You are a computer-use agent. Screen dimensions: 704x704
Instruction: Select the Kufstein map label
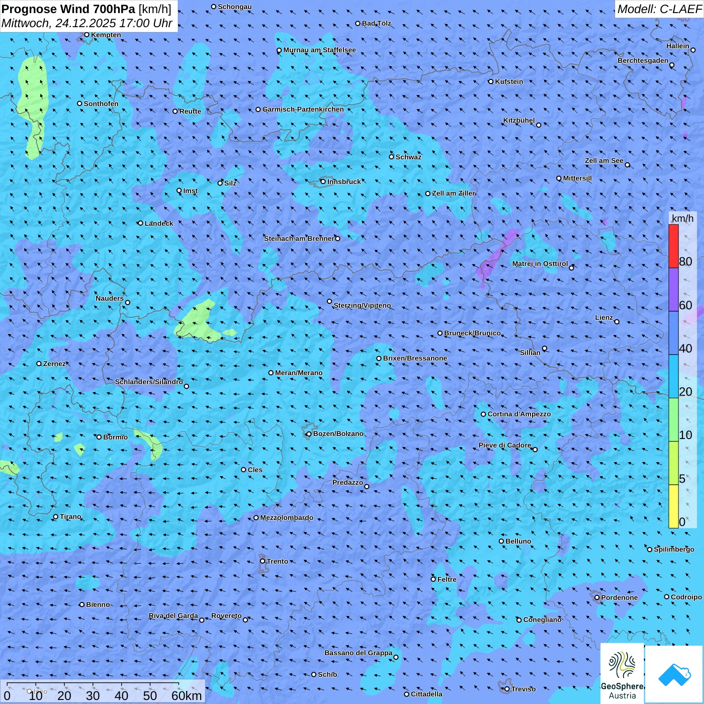(509, 81)
